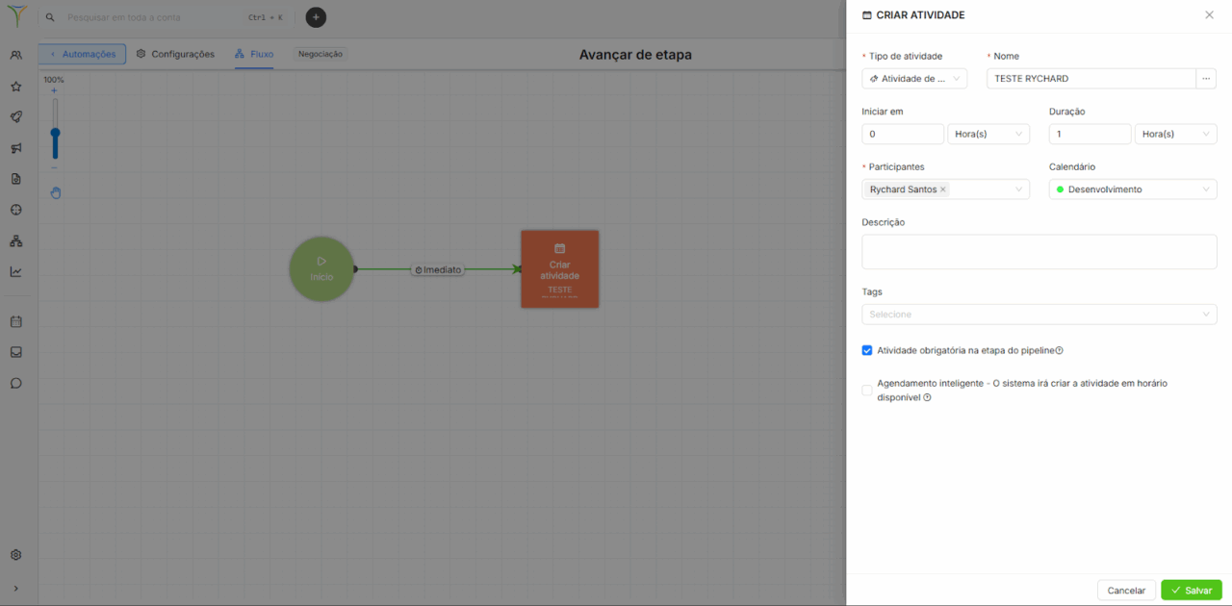This screenshot has height=606, width=1232.
Task: Remove Rychard Santos from participants
Action: point(943,189)
